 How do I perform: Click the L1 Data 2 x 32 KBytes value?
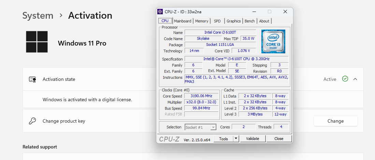(x=255, y=96)
